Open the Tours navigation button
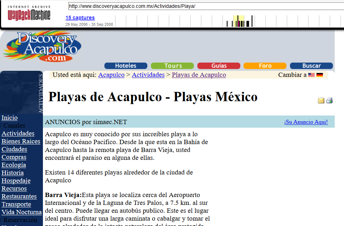This screenshot has width=344, height=226. pyautogui.click(x=172, y=66)
